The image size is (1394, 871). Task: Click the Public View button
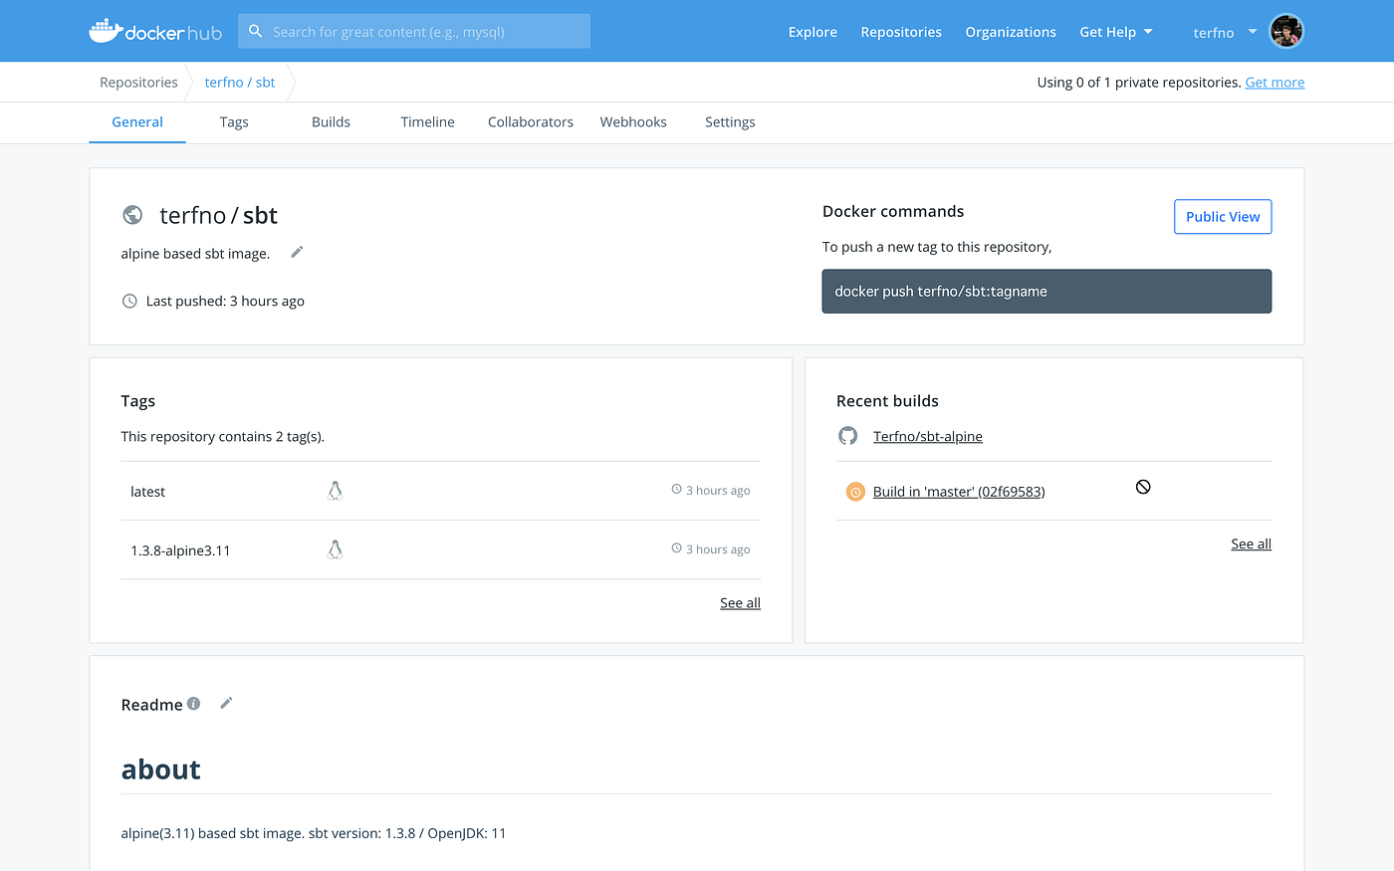pyautogui.click(x=1223, y=217)
